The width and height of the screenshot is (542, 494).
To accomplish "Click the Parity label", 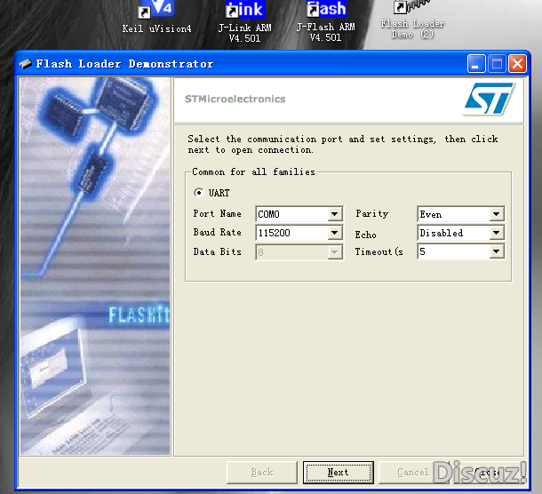I will [x=372, y=213].
